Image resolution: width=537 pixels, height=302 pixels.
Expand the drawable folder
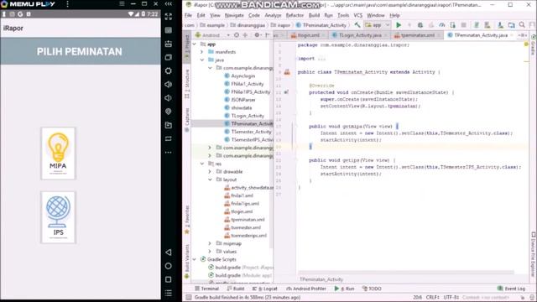point(210,171)
